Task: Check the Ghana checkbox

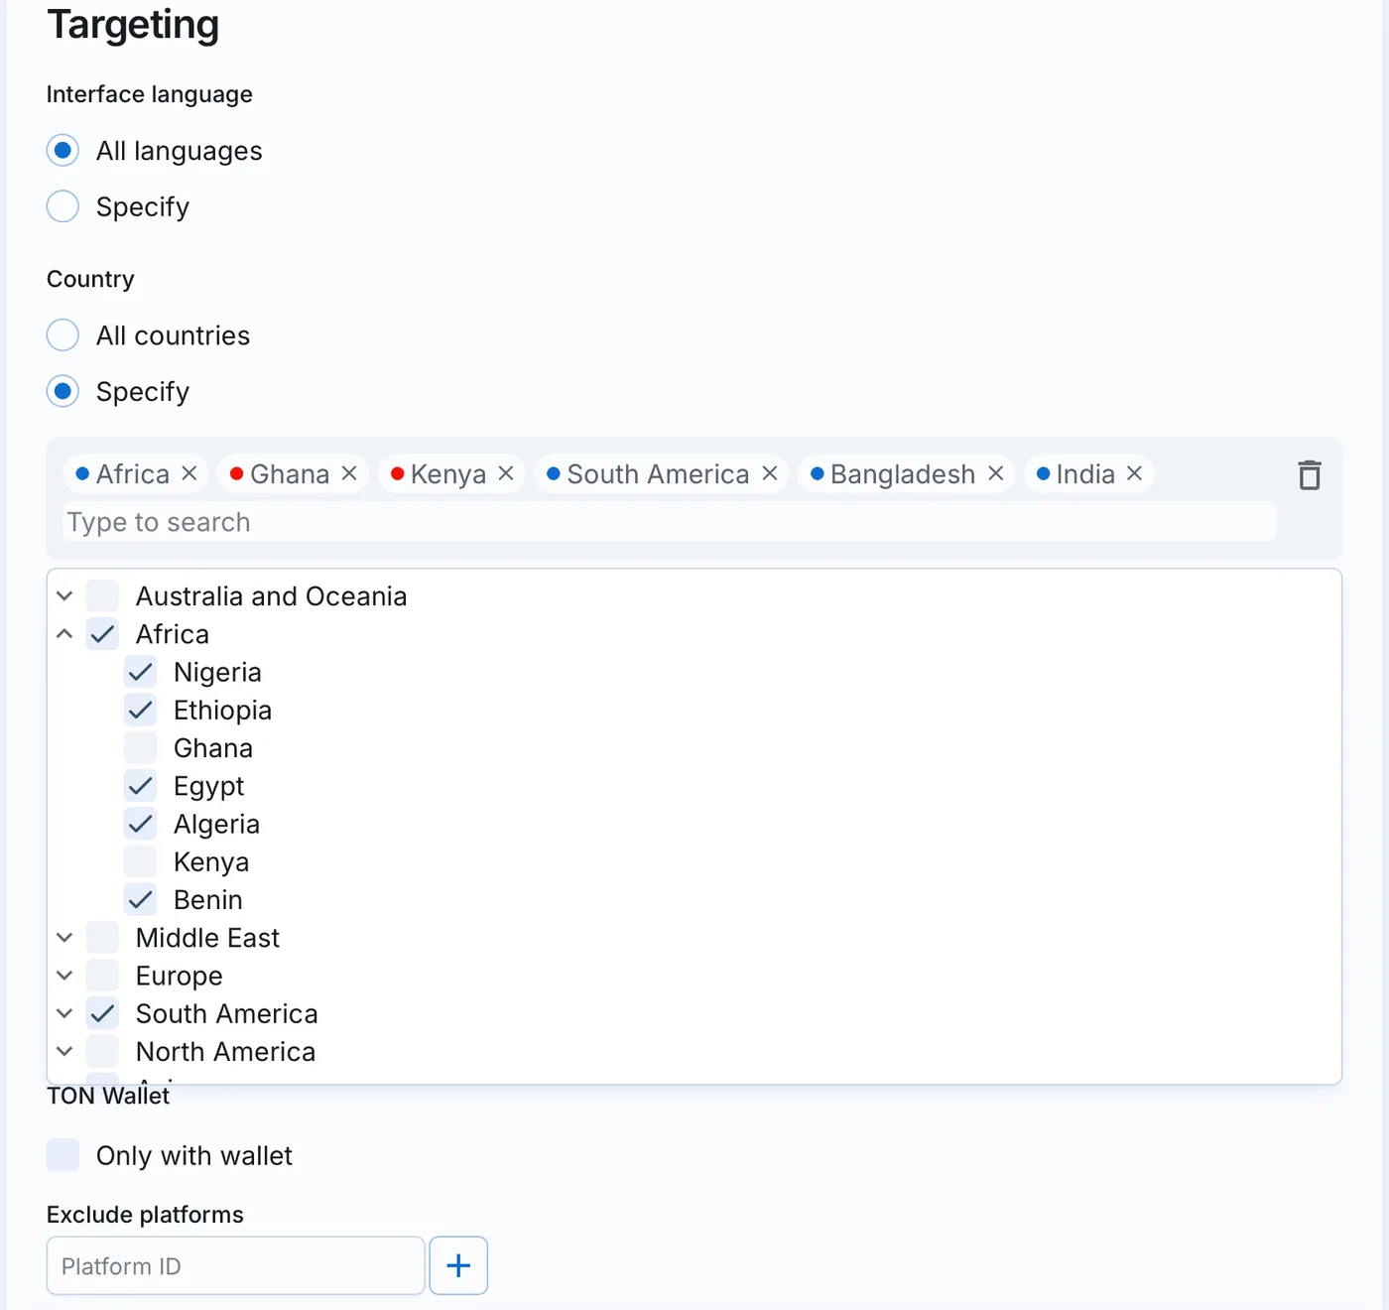Action: tap(141, 748)
